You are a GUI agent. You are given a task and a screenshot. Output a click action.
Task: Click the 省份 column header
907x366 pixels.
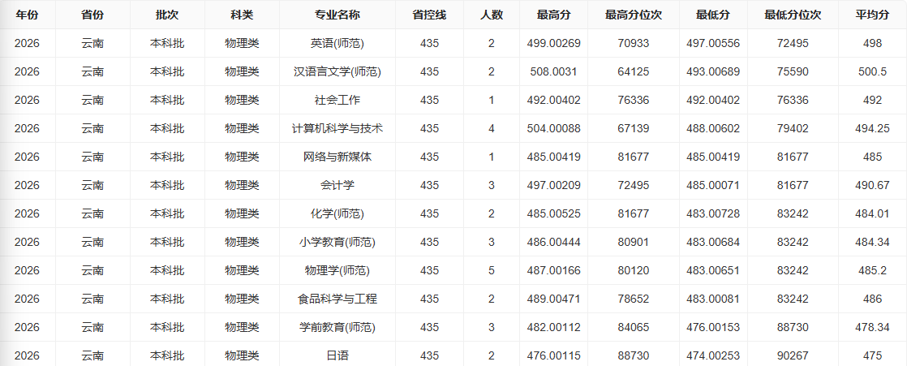(92, 15)
